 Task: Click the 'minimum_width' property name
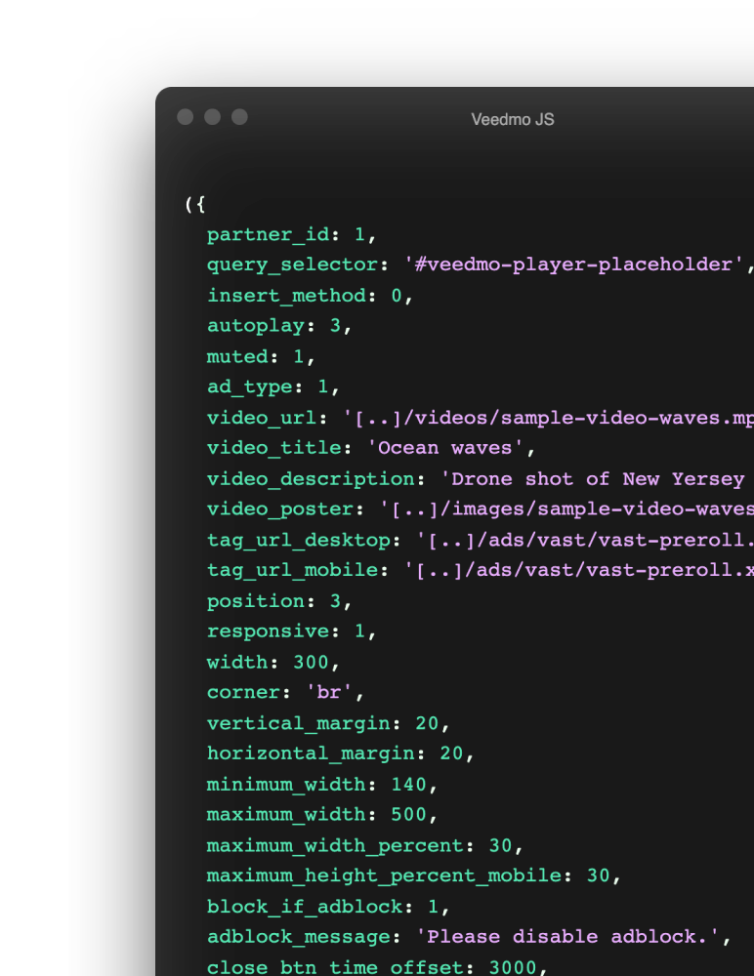pyautogui.click(x=286, y=785)
